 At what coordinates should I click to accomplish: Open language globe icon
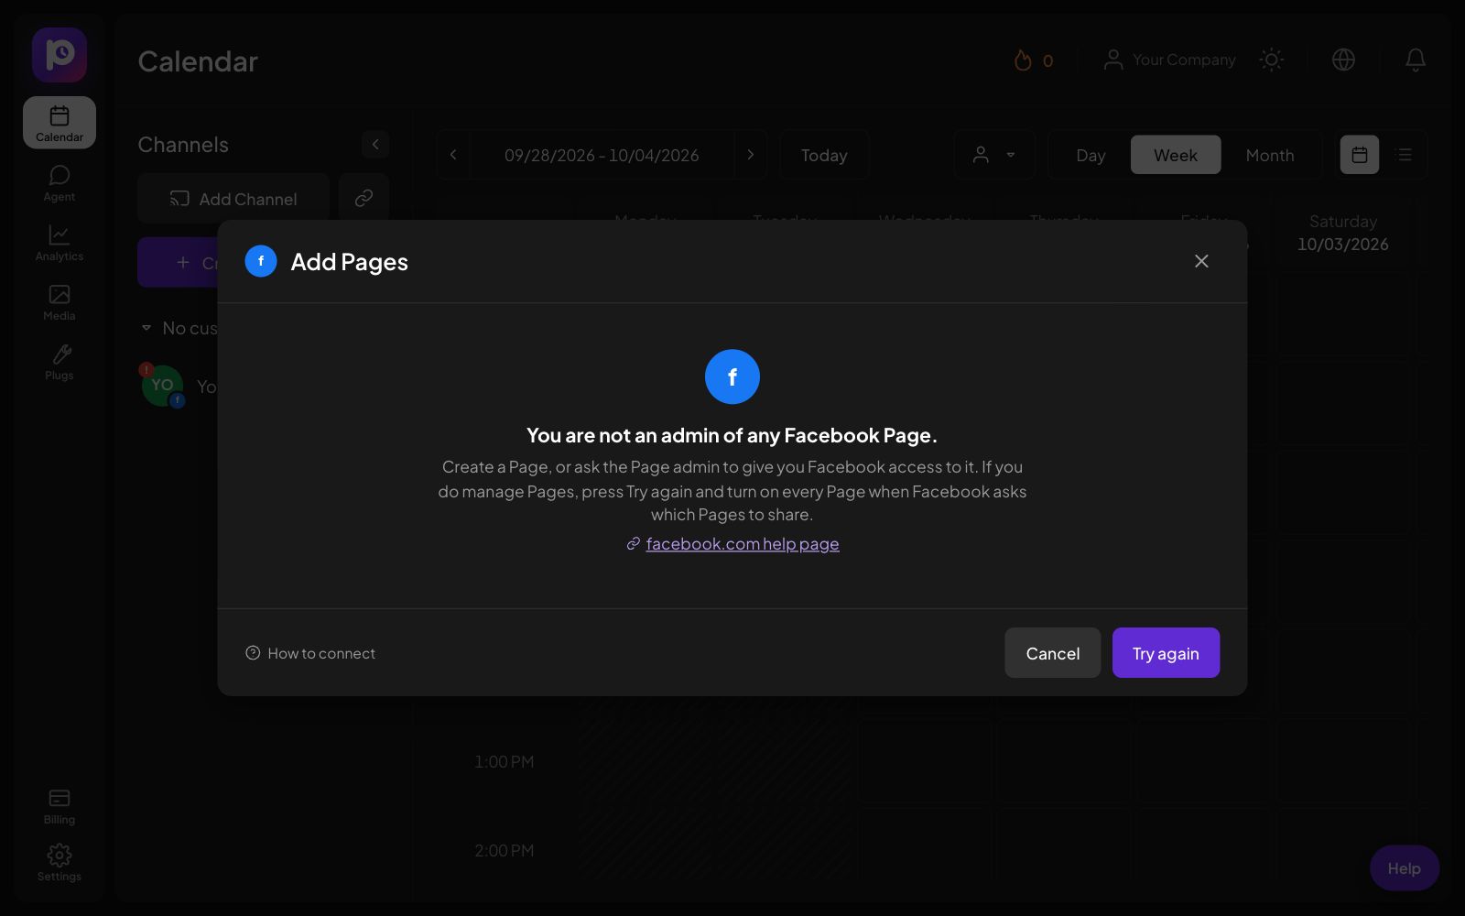pos(1343,60)
